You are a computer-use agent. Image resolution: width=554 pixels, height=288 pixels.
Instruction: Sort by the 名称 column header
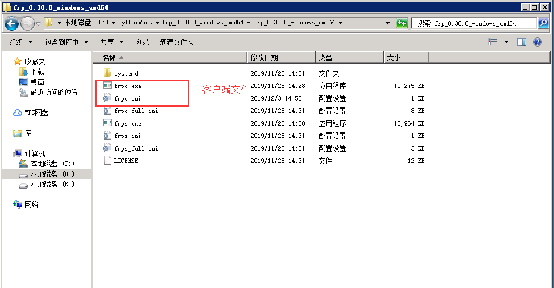point(170,57)
